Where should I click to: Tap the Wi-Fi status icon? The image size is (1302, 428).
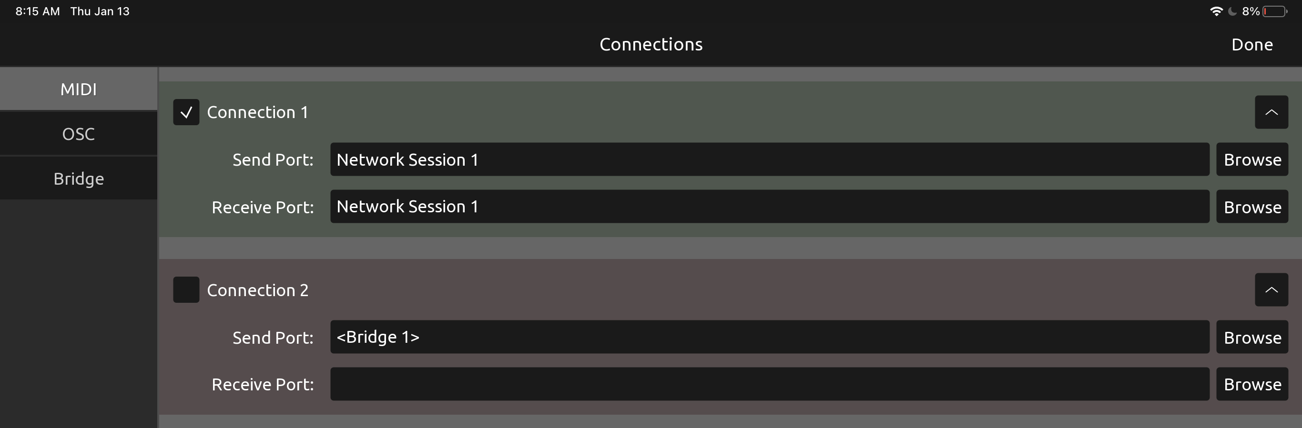click(x=1216, y=11)
